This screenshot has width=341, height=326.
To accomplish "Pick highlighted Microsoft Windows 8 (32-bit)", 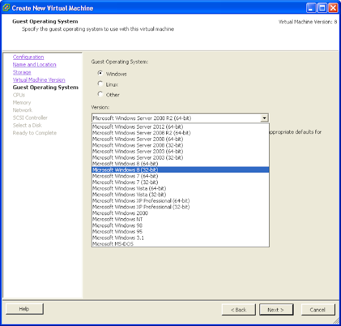I will (180, 170).
